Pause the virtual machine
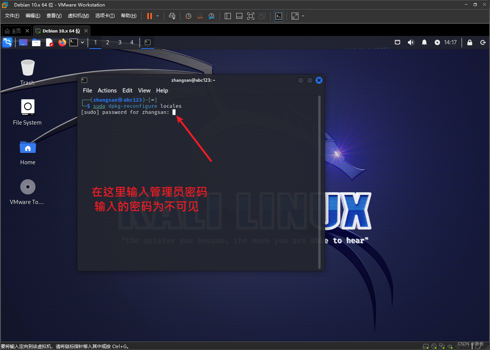 coord(150,16)
